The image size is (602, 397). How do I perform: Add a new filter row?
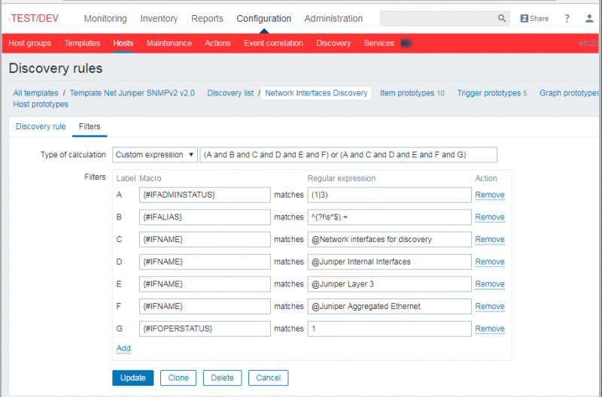click(x=123, y=348)
